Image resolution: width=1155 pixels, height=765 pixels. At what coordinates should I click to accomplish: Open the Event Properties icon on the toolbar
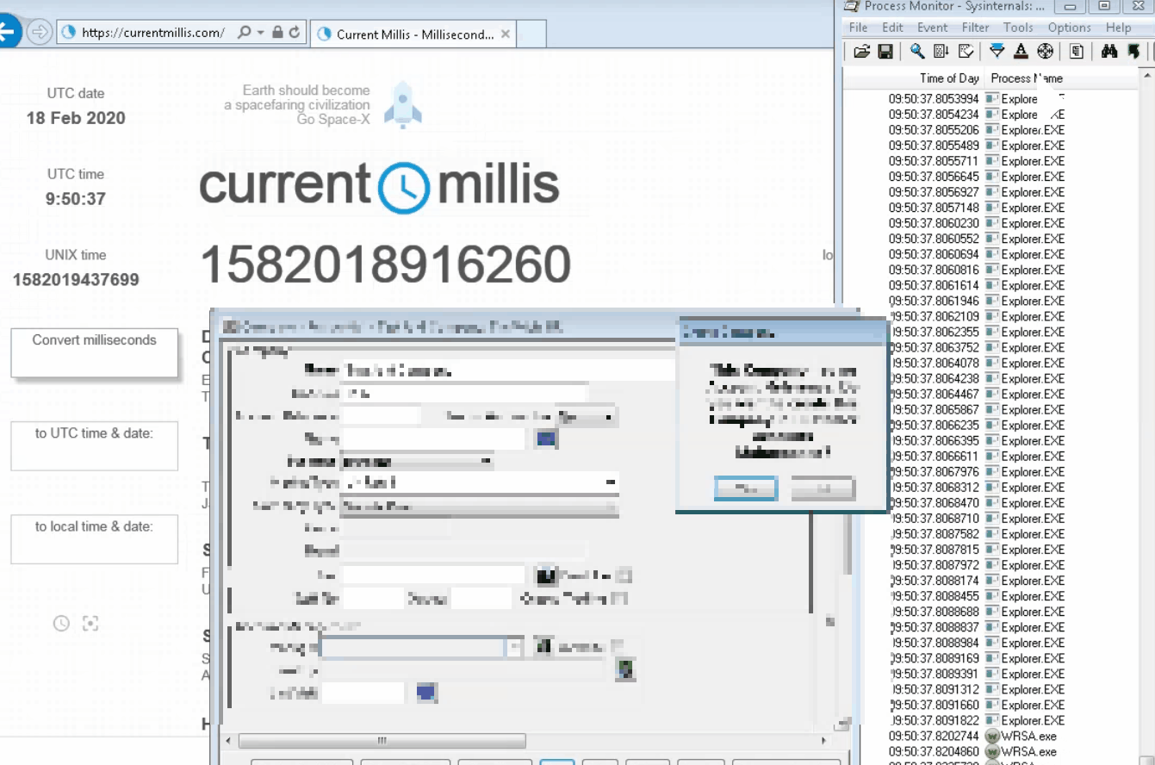pyautogui.click(x=1078, y=52)
